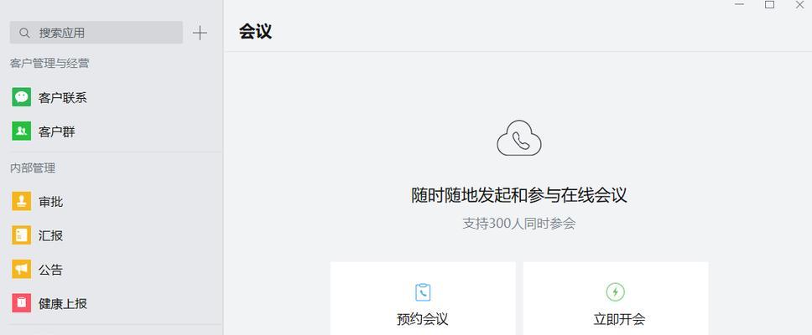Click the orange 汇报 report icon
812x335 pixels.
tap(21, 235)
